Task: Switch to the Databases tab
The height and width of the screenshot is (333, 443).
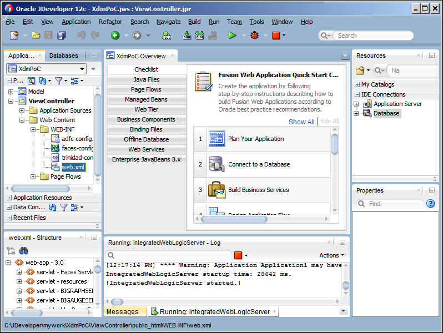Action: (x=64, y=56)
